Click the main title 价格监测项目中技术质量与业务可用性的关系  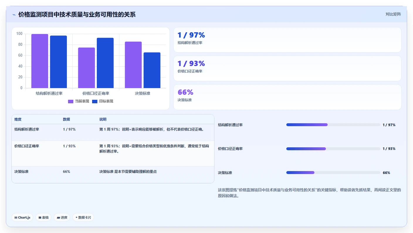(x=77, y=15)
